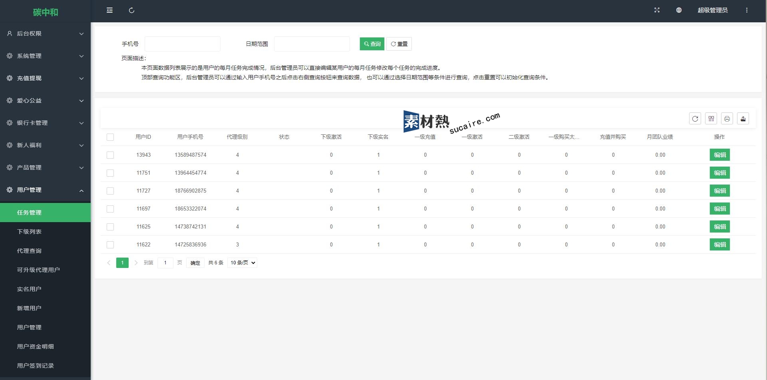
Task: Open the vertical more-options icon
Action: click(747, 10)
